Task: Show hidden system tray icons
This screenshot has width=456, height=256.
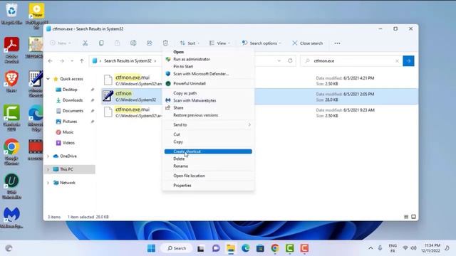Action: 370,248
